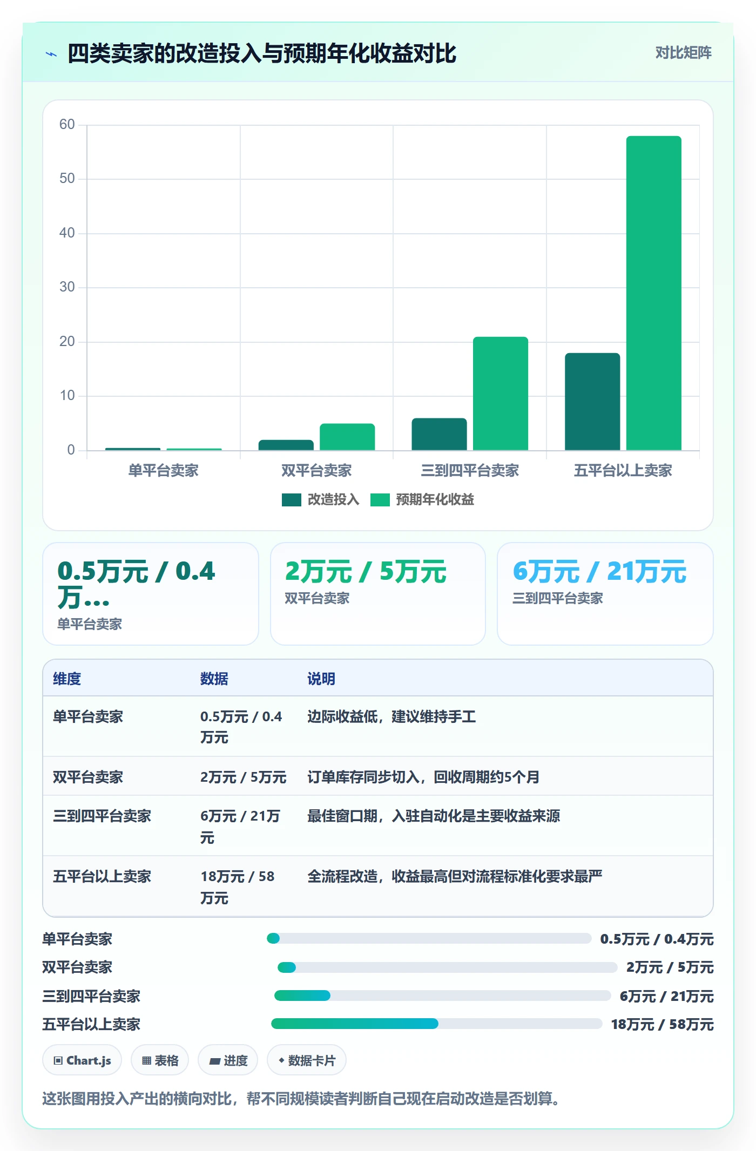The image size is (756, 1151).
Task: Click progress value 0.5万元 / 0.4万元
Action: pos(657,939)
